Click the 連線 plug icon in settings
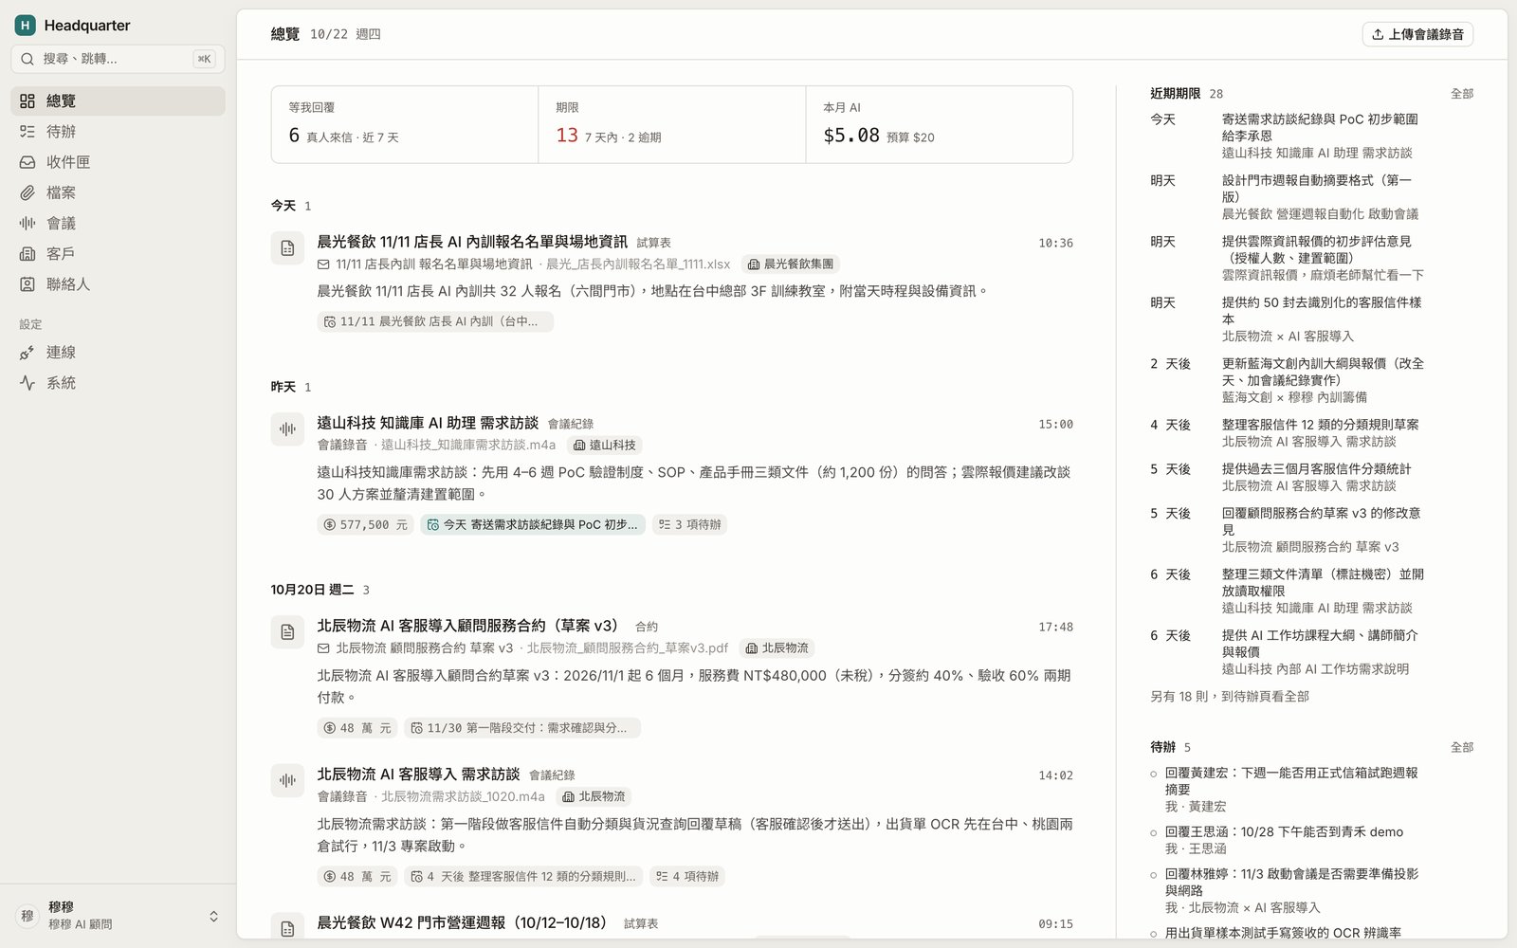Viewport: 1517px width, 948px height. click(27, 353)
